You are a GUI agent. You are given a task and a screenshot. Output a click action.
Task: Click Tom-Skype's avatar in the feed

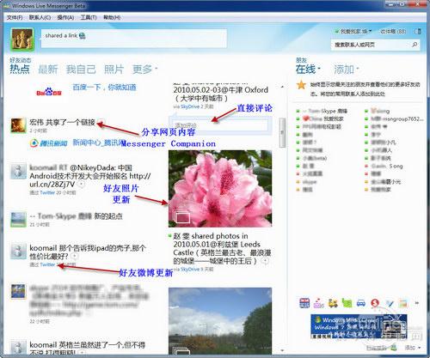pyautogui.click(x=18, y=220)
